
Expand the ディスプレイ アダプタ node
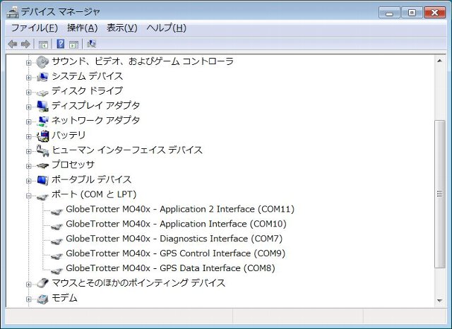pyautogui.click(x=28, y=107)
